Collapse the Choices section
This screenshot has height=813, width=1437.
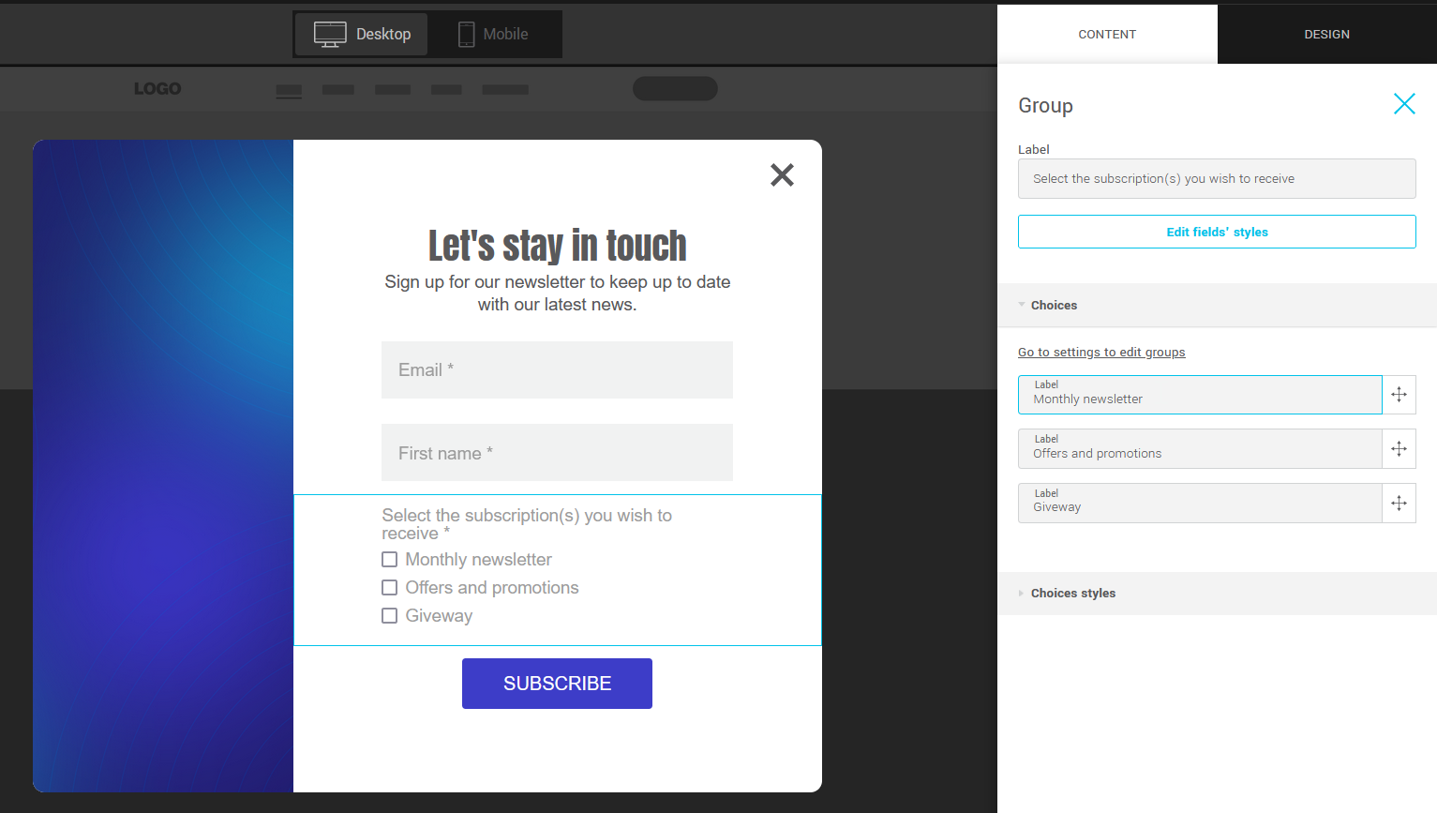(x=1054, y=306)
